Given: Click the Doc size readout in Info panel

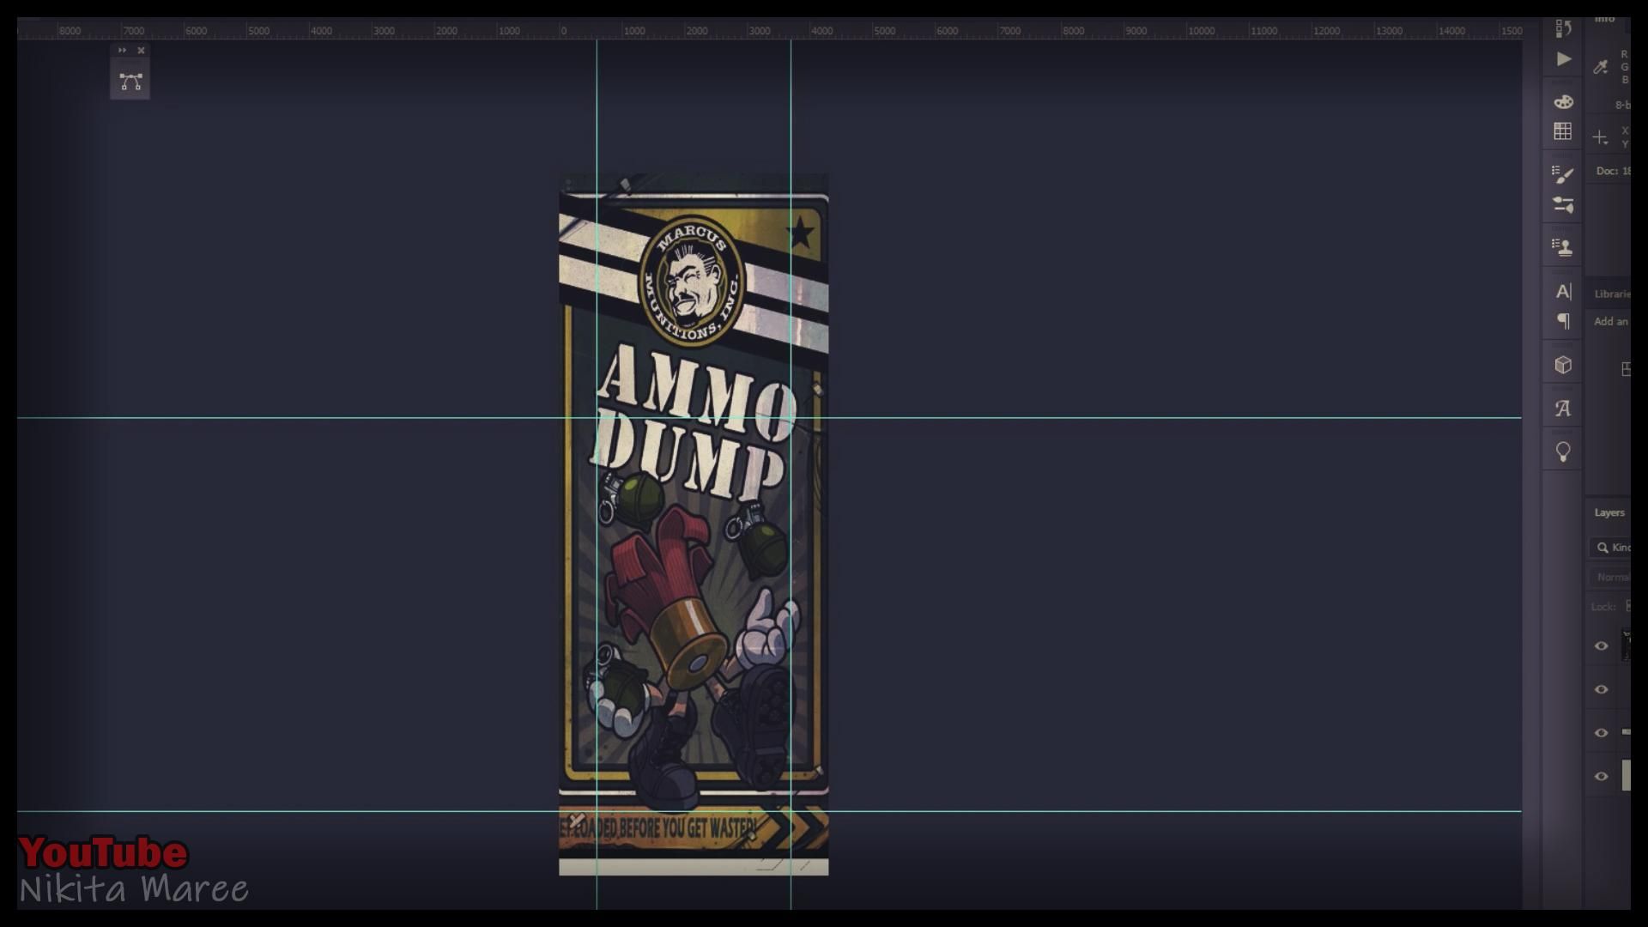Looking at the screenshot, I should tap(1613, 171).
